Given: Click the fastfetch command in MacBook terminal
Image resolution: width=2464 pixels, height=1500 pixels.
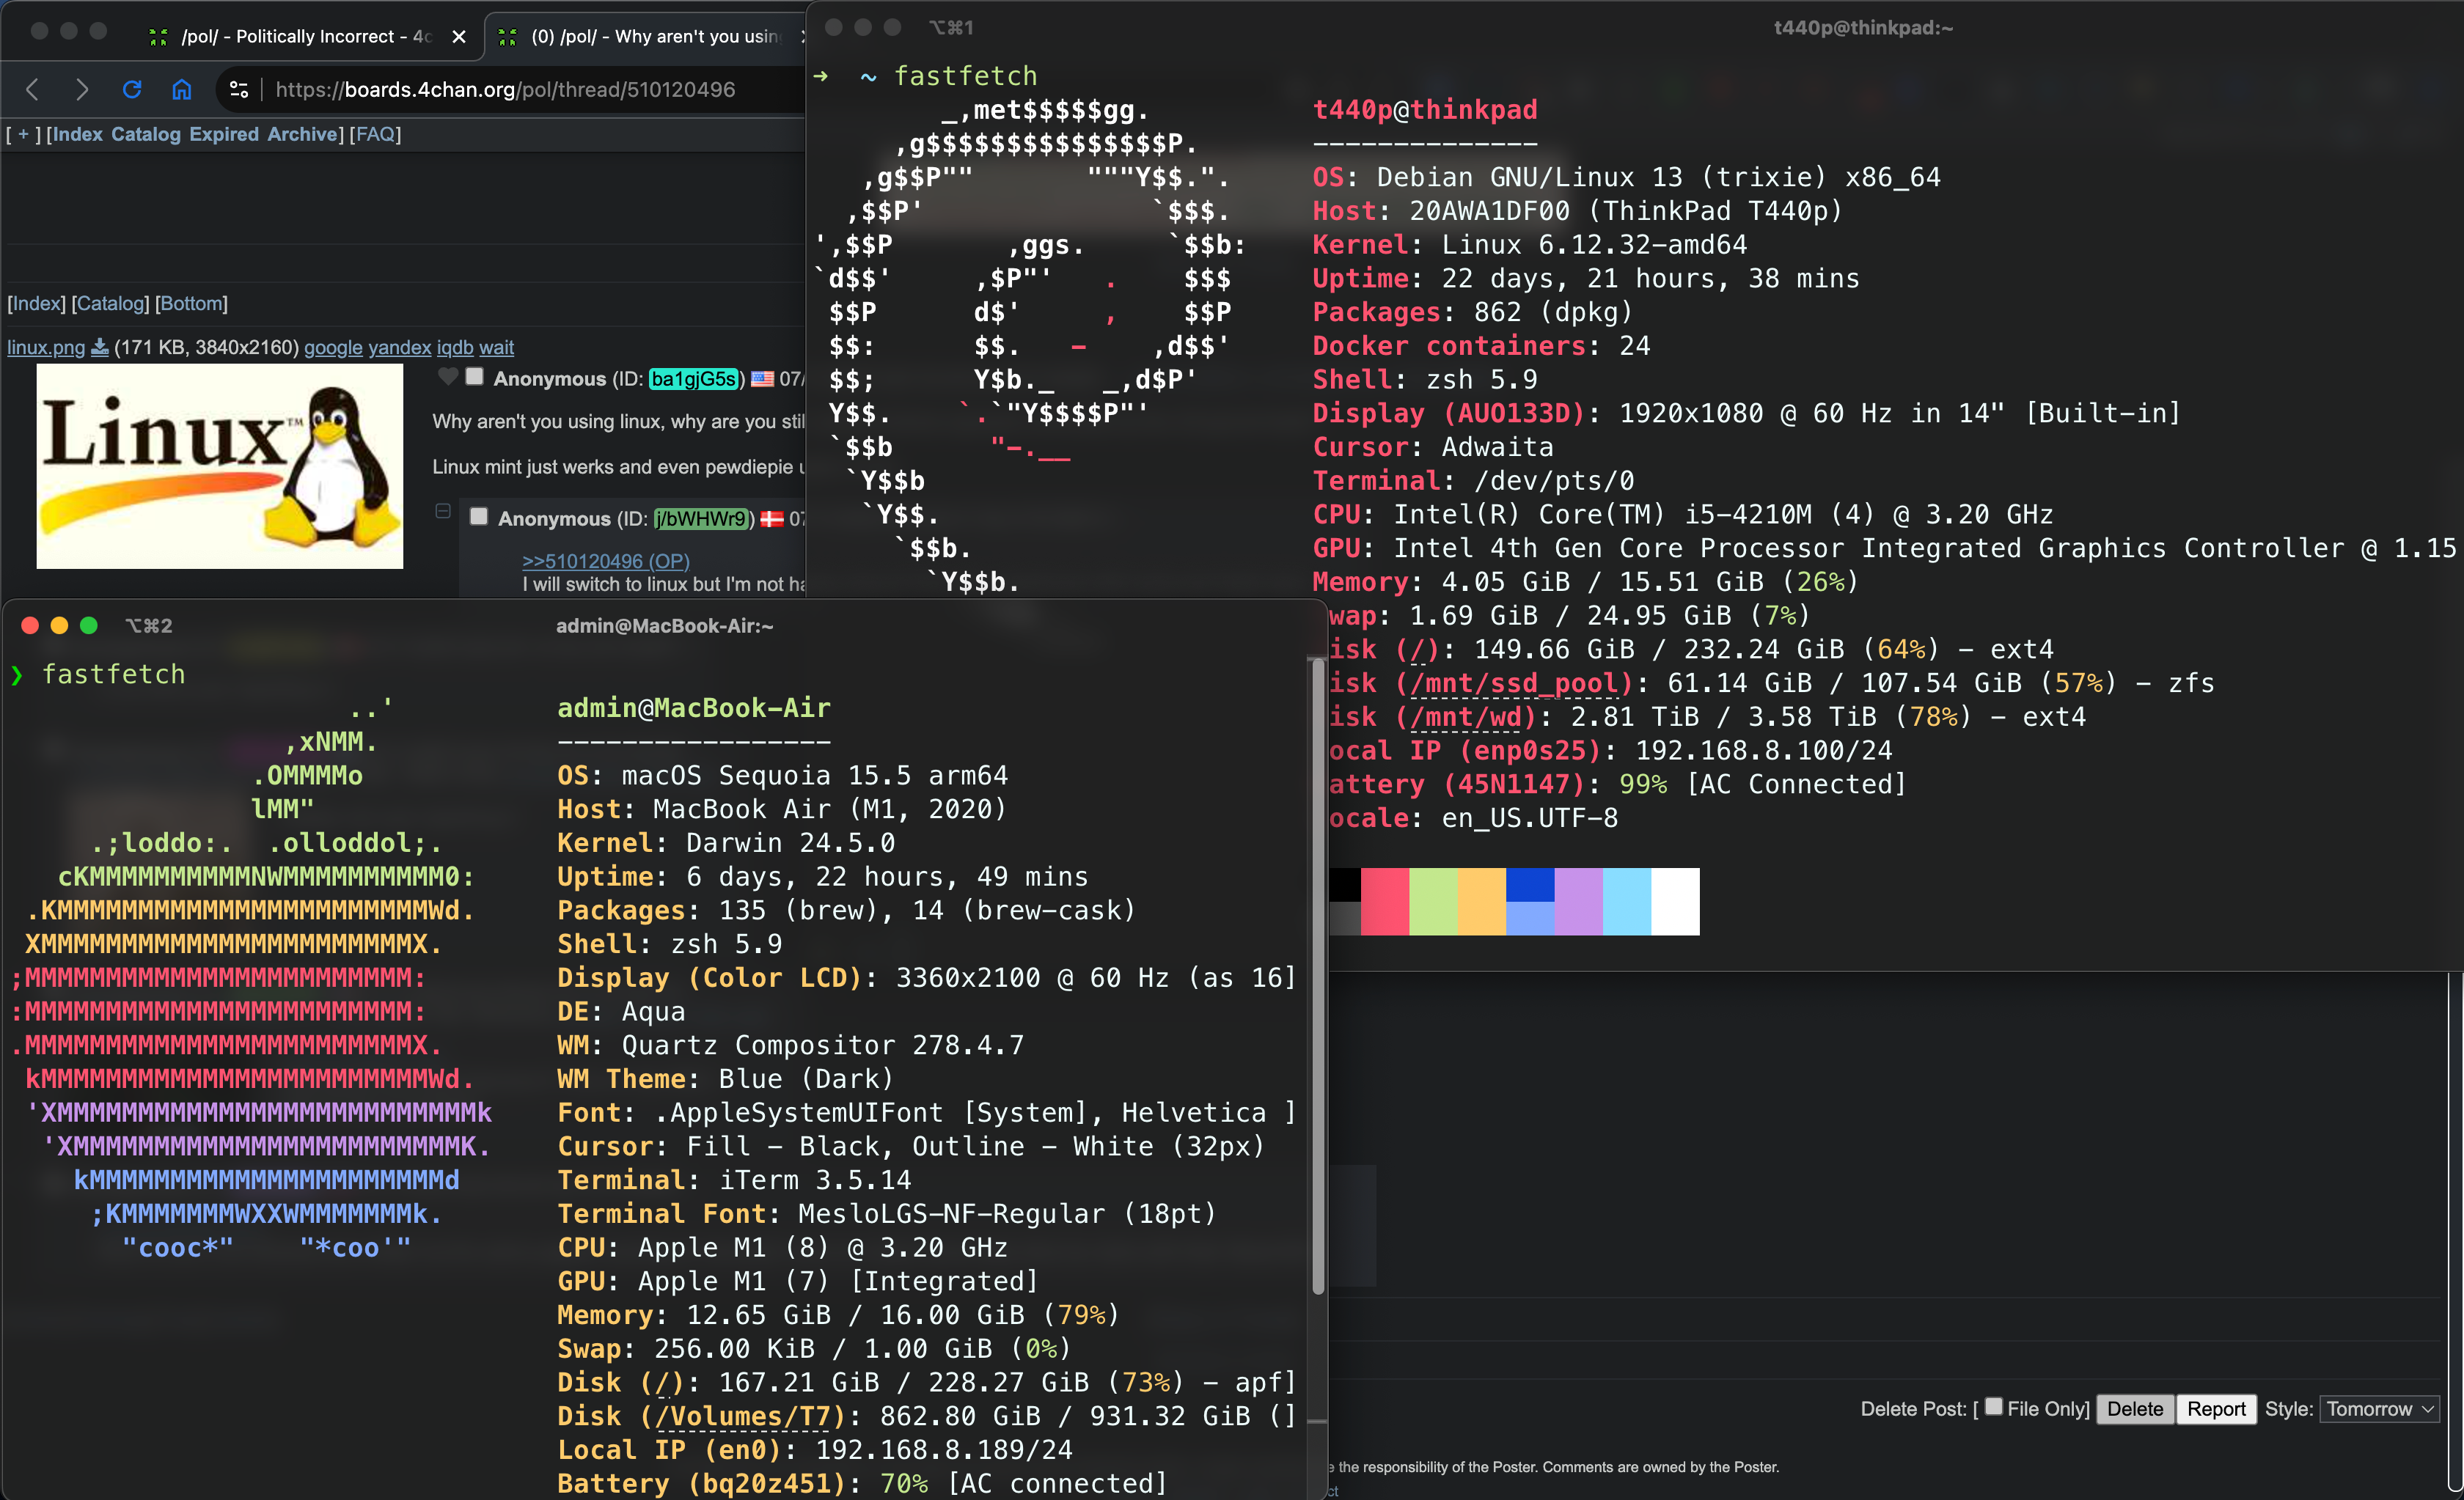Looking at the screenshot, I should [113, 675].
